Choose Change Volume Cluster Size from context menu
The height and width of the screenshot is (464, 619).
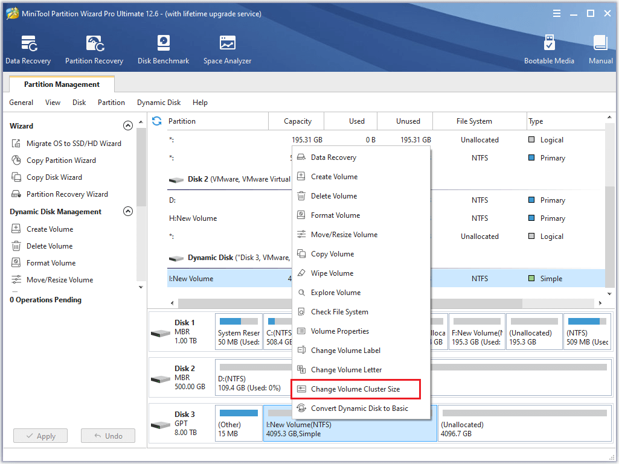pos(355,389)
